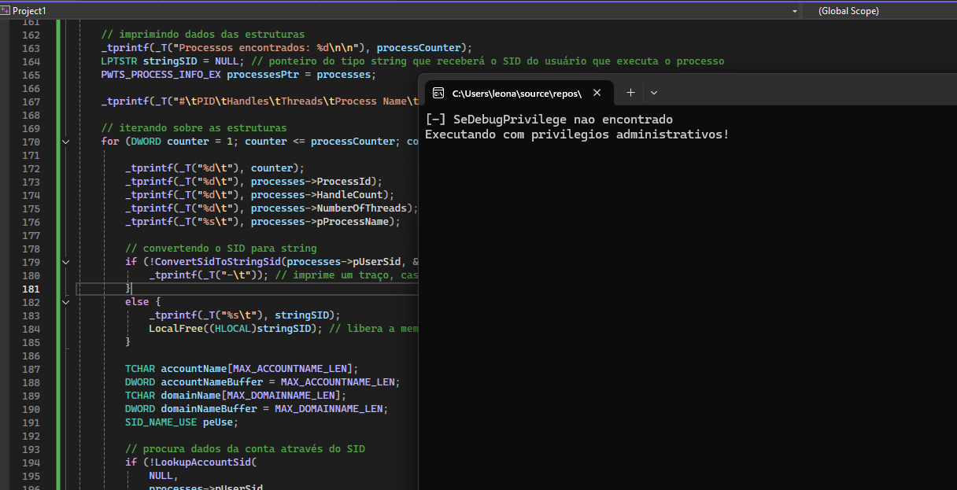The height and width of the screenshot is (490, 957).
Task: Open a new terminal tab with plus
Action: (x=630, y=93)
